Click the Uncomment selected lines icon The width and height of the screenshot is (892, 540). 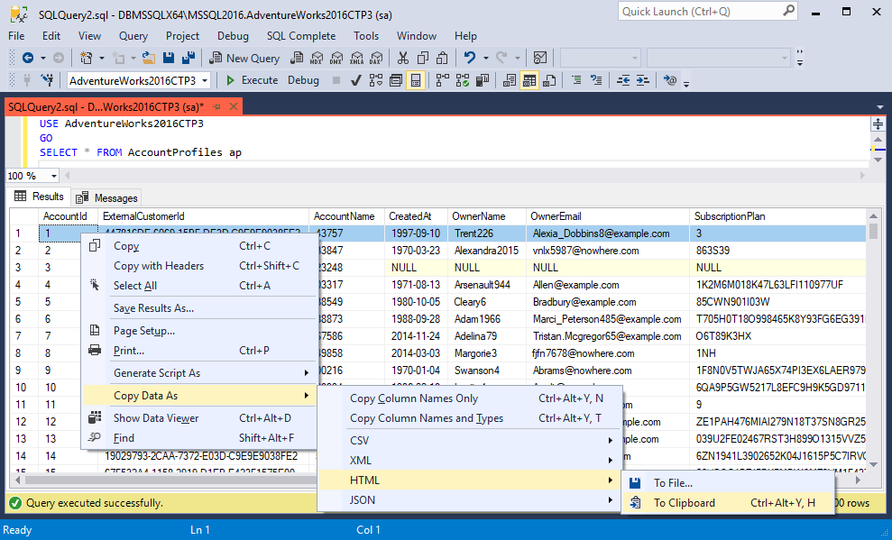pos(596,81)
